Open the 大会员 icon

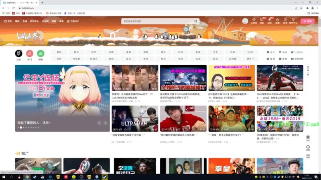[x=254, y=21]
